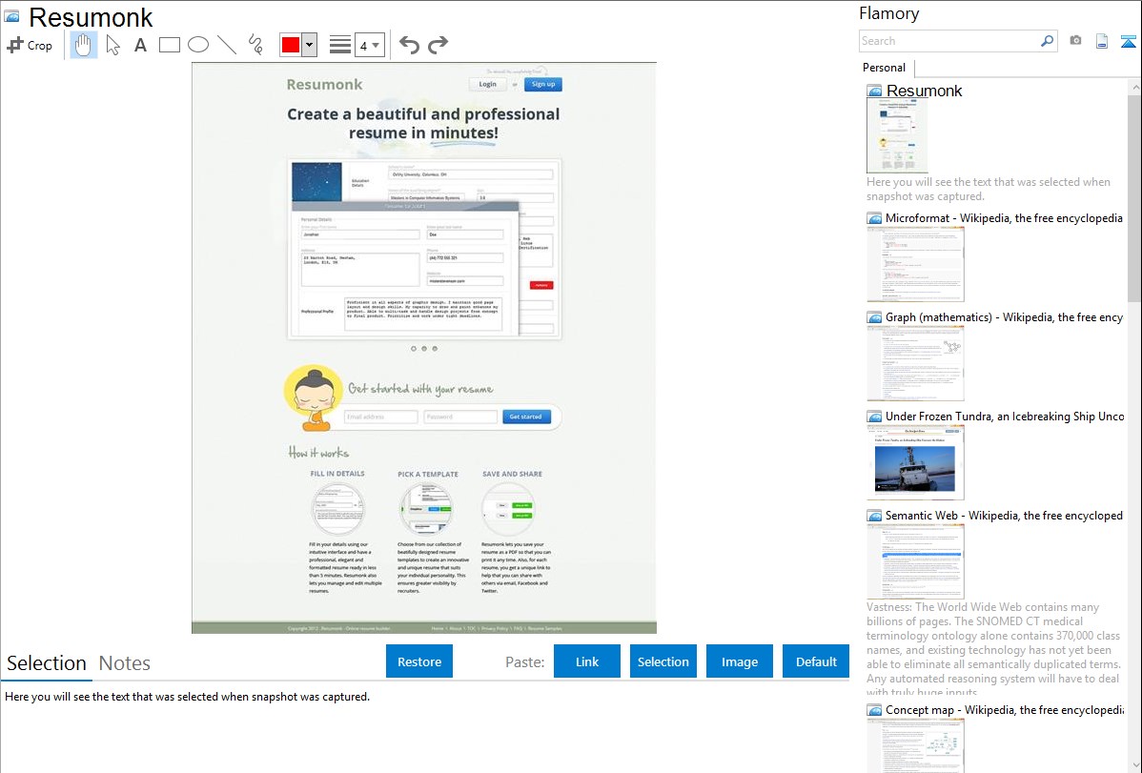Paste as Image button

[739, 661]
